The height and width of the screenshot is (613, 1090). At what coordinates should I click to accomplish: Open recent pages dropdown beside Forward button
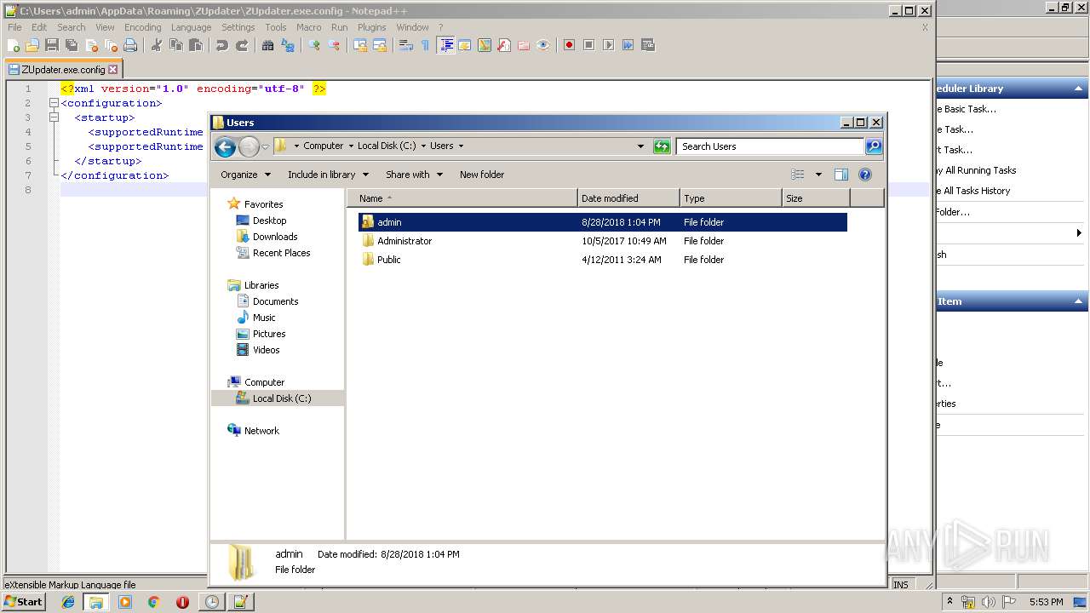[265, 146]
